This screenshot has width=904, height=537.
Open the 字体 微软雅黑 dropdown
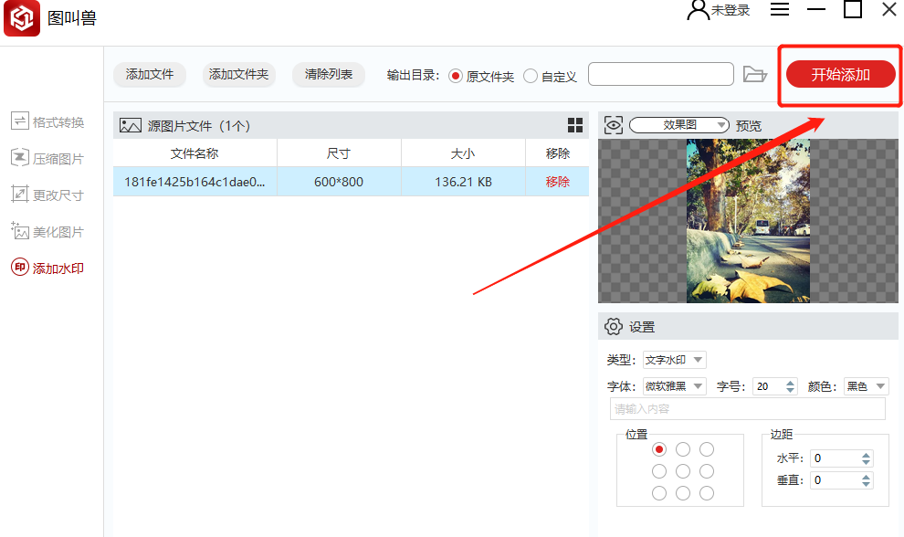(x=675, y=386)
